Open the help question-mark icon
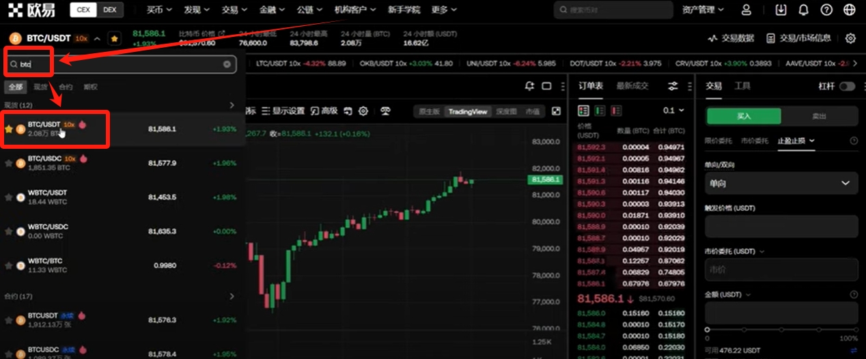866x359 pixels. coord(826,10)
